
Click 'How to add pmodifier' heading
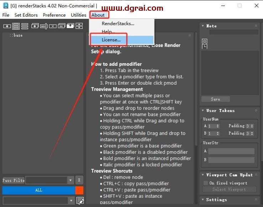click(x=117, y=64)
